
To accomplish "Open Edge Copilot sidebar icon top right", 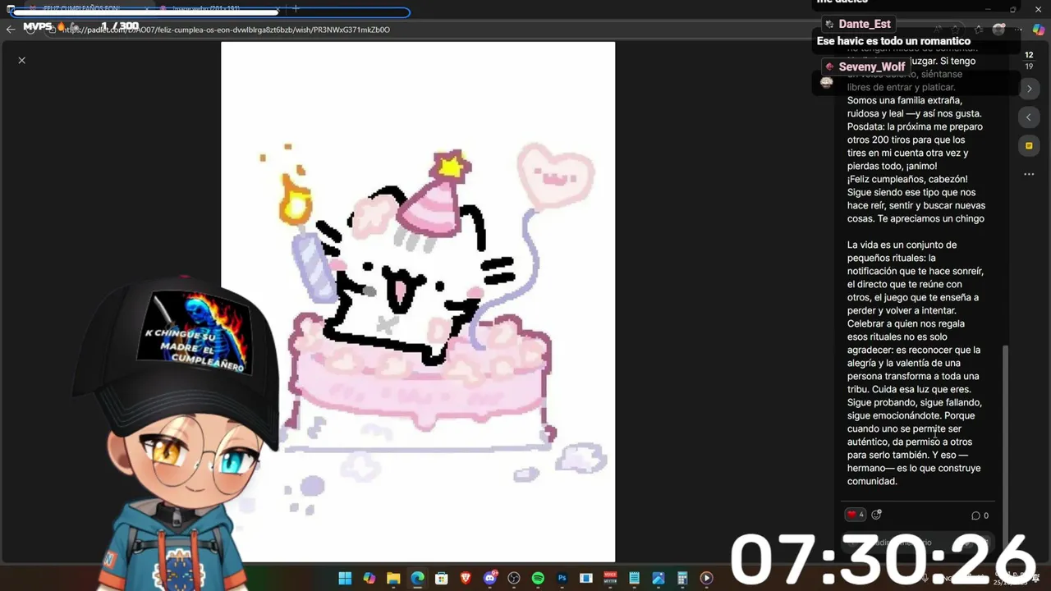I will 1037,30.
